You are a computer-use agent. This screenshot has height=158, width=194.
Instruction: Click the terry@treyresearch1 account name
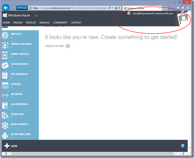[153, 13]
